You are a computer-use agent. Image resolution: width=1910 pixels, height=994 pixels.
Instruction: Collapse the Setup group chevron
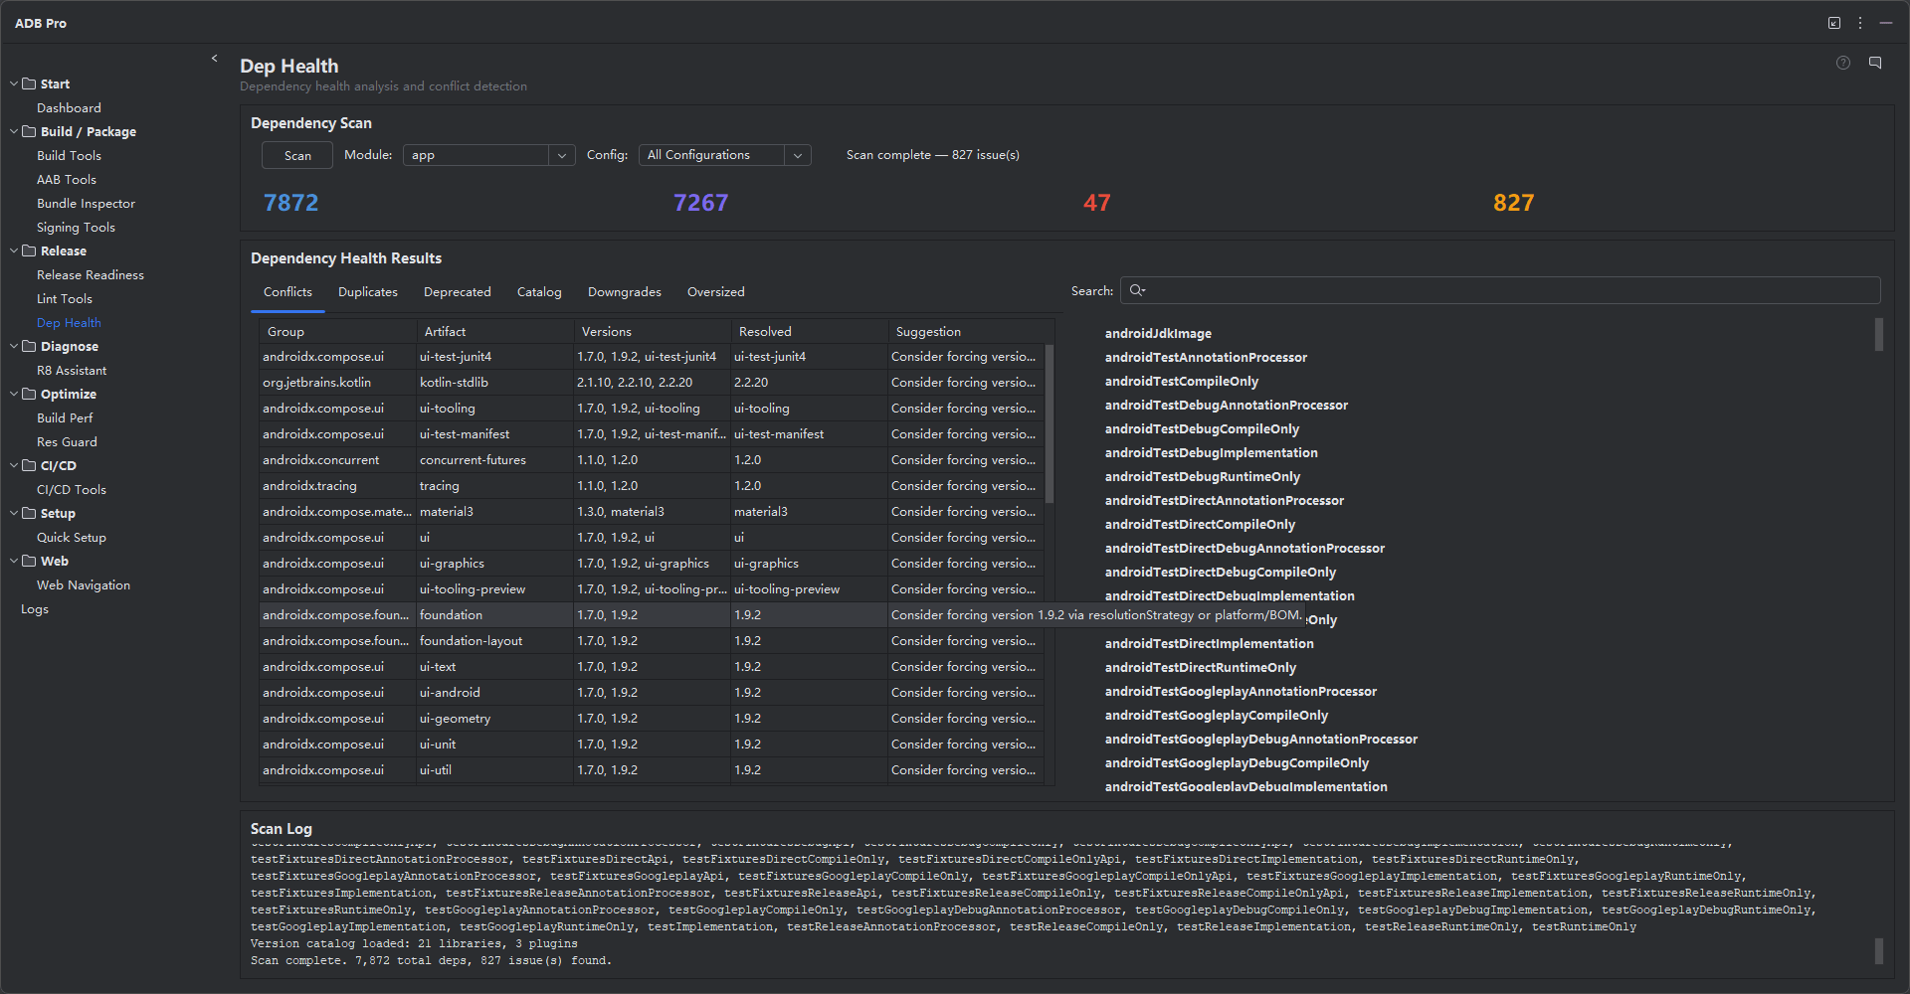(14, 513)
